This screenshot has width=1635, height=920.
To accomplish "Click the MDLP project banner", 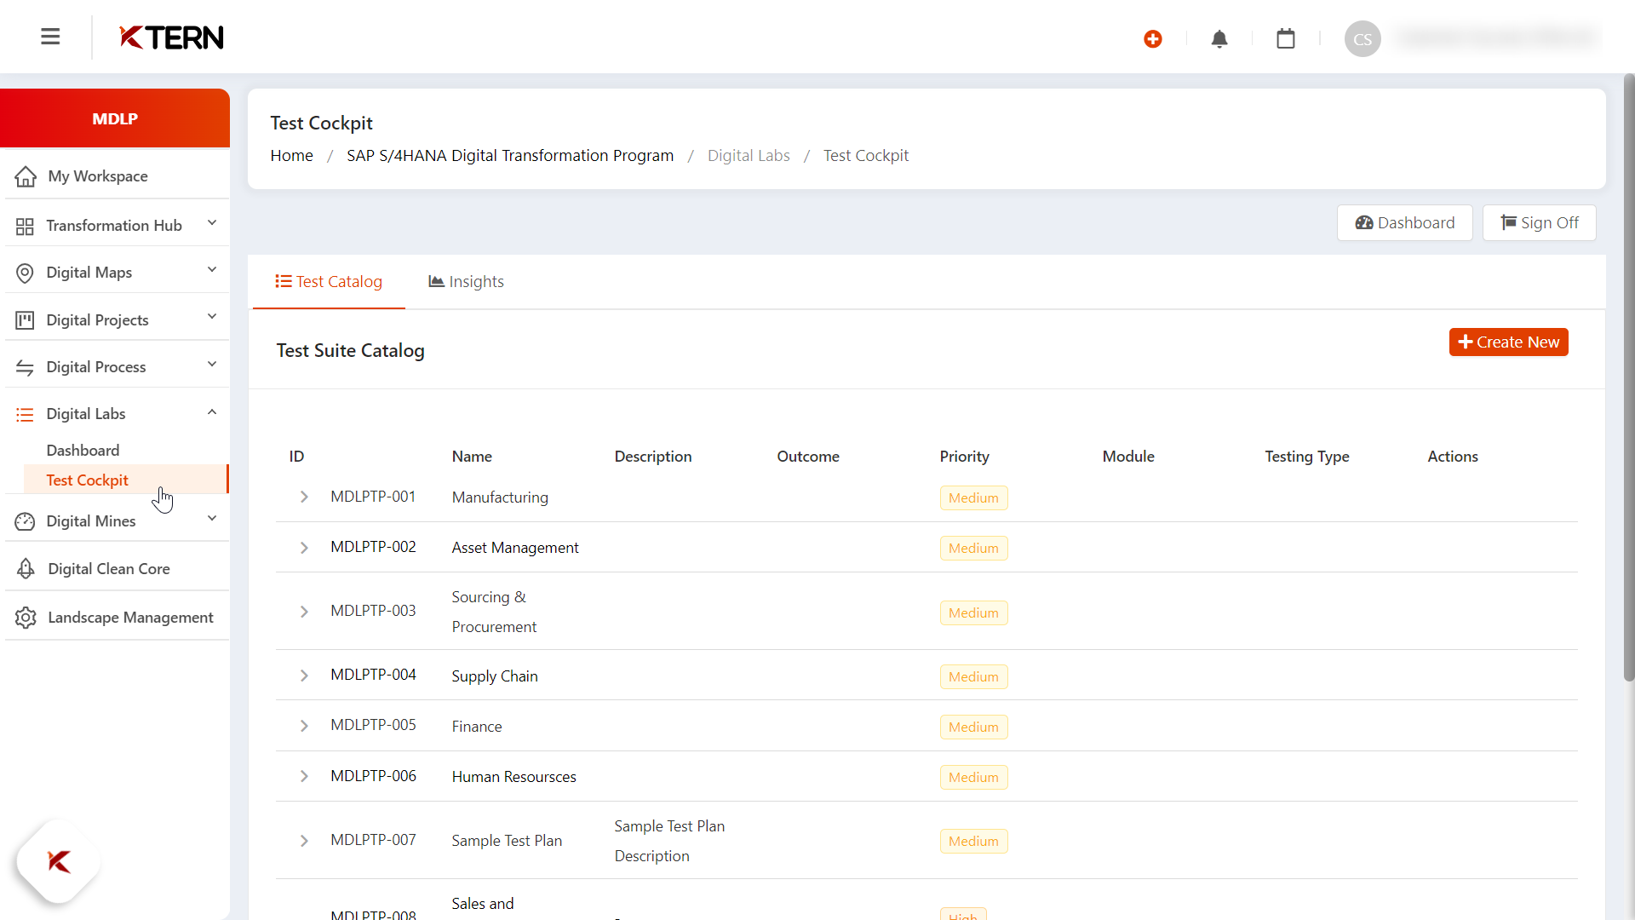I will tap(115, 118).
